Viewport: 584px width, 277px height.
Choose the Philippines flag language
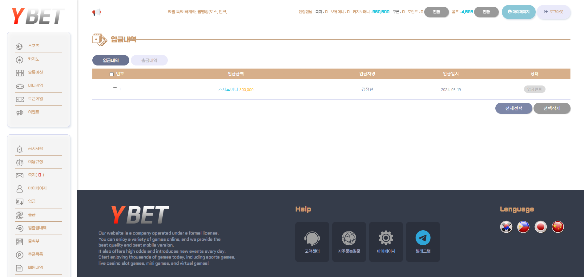(523, 227)
